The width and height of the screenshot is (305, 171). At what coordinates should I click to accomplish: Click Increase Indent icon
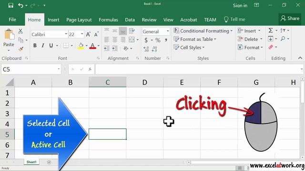coord(115,48)
